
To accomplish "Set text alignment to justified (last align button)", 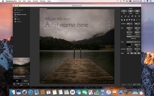I will tap(139, 53).
